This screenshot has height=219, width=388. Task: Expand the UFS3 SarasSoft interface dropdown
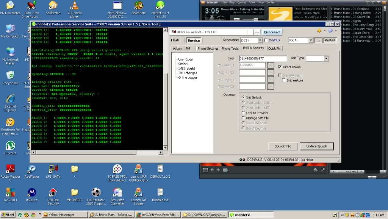pos(257,32)
